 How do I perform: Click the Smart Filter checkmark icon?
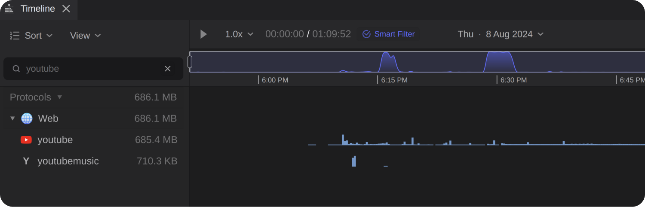coord(366,34)
